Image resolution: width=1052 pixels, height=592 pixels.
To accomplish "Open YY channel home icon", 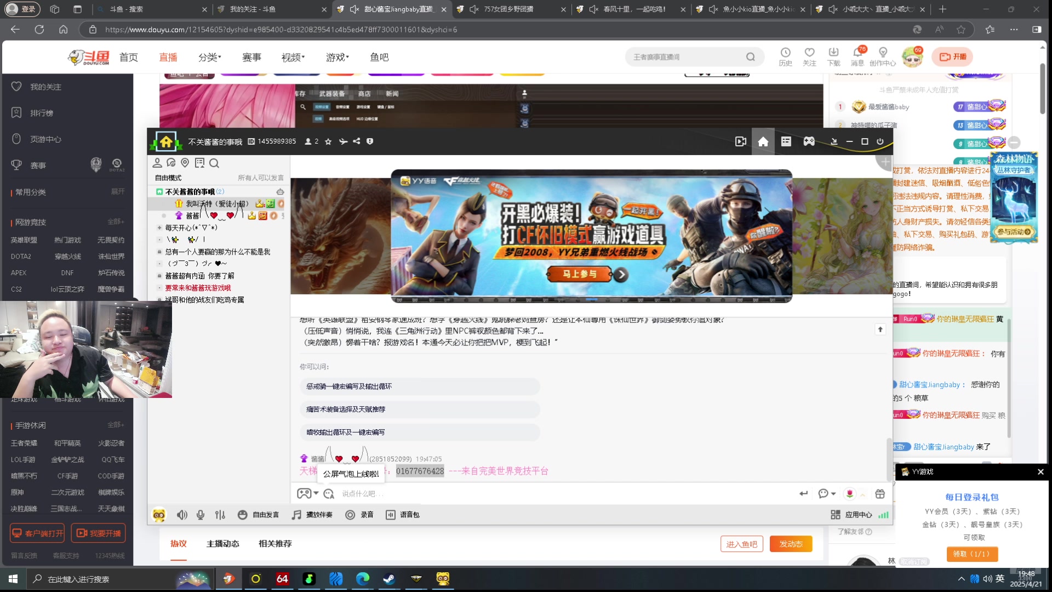I will (763, 142).
